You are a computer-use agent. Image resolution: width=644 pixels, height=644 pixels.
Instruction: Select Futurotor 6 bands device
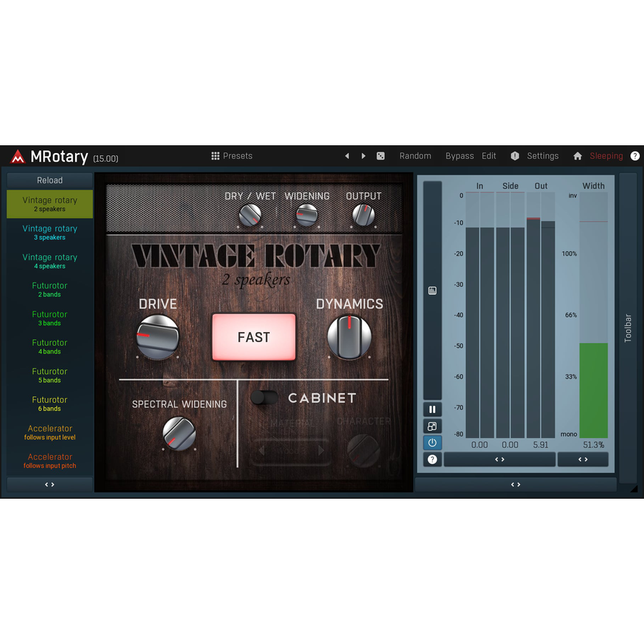click(49, 404)
